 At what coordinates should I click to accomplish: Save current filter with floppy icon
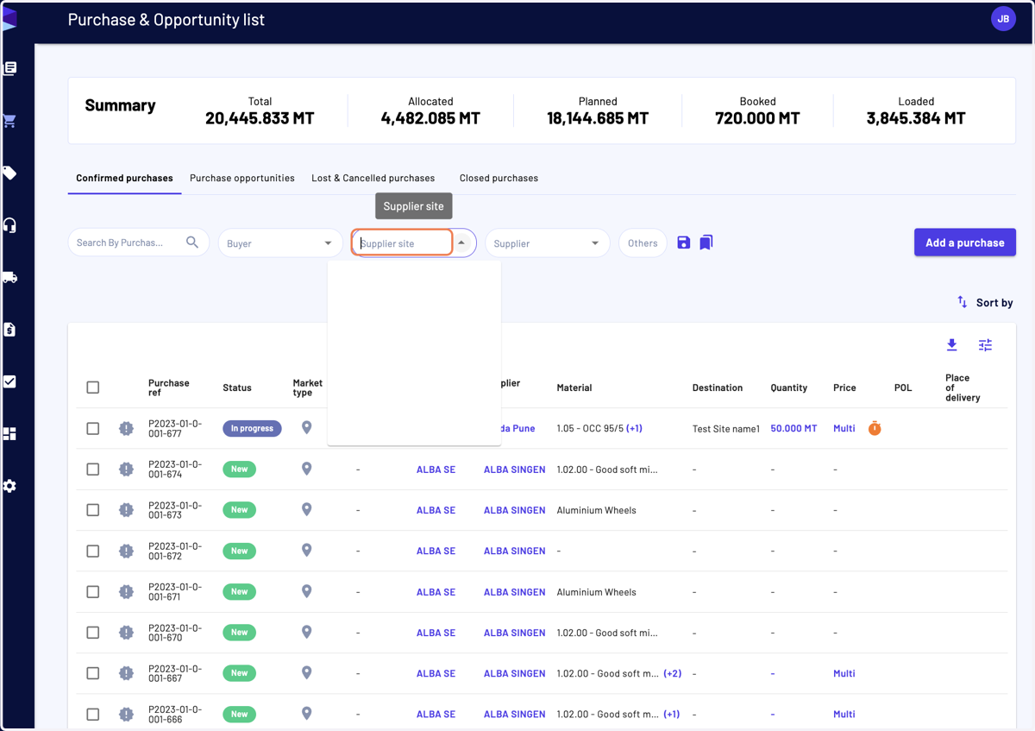tap(684, 243)
